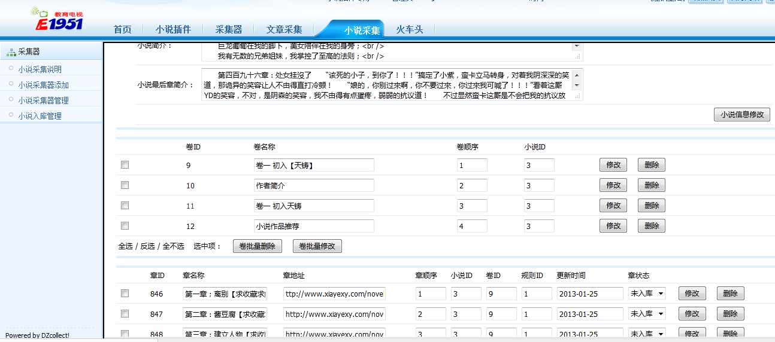Image resolution: width=775 pixels, height=342 pixels.
Task: Click the 全选 link
Action: 126,246
